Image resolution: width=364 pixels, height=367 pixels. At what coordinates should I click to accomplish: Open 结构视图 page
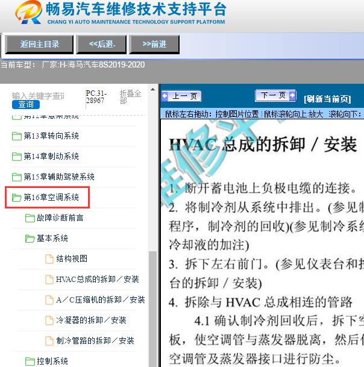tap(72, 259)
